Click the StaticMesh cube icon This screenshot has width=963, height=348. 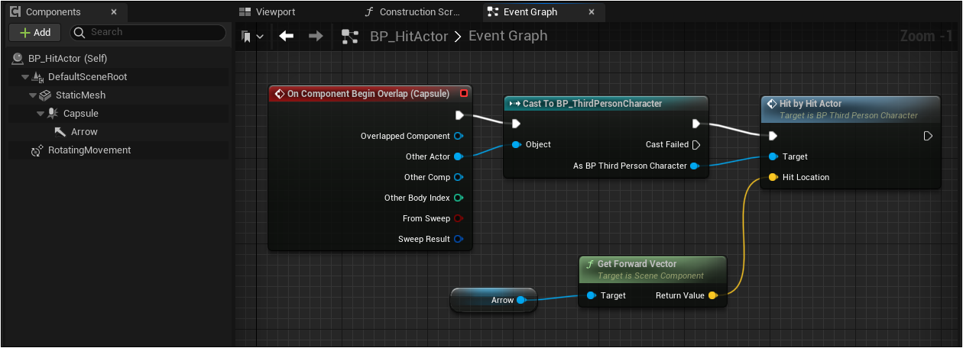pyautogui.click(x=45, y=95)
